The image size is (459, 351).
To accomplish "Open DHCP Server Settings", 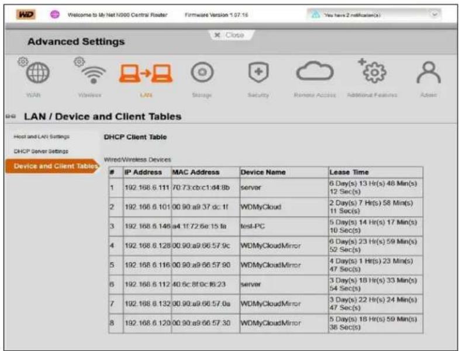I will click(41, 151).
